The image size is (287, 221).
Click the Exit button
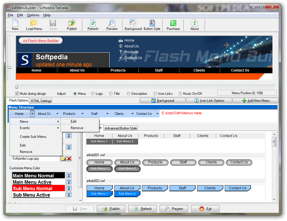[x=205, y=209]
